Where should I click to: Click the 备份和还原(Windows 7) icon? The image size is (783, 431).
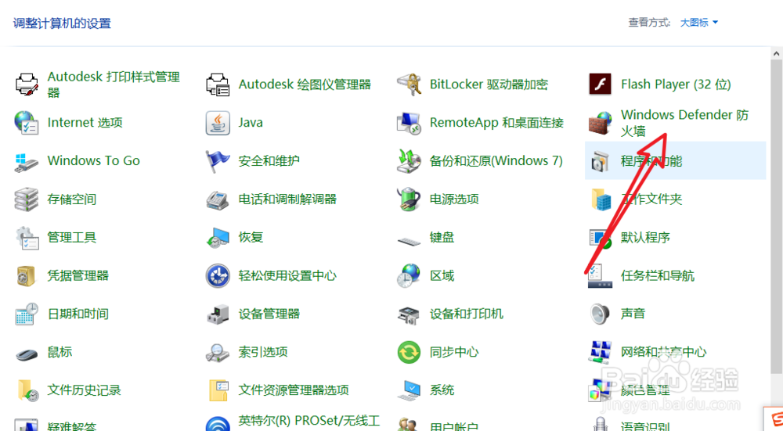pos(409,161)
